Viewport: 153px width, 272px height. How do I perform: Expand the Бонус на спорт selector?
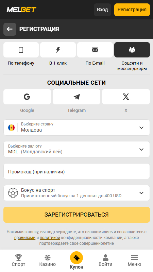tap(76, 193)
